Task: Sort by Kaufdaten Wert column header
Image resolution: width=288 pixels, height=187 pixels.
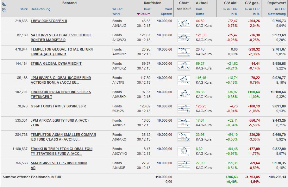Action: (168, 9)
